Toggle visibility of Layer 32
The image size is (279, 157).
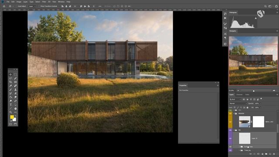(x=230, y=139)
